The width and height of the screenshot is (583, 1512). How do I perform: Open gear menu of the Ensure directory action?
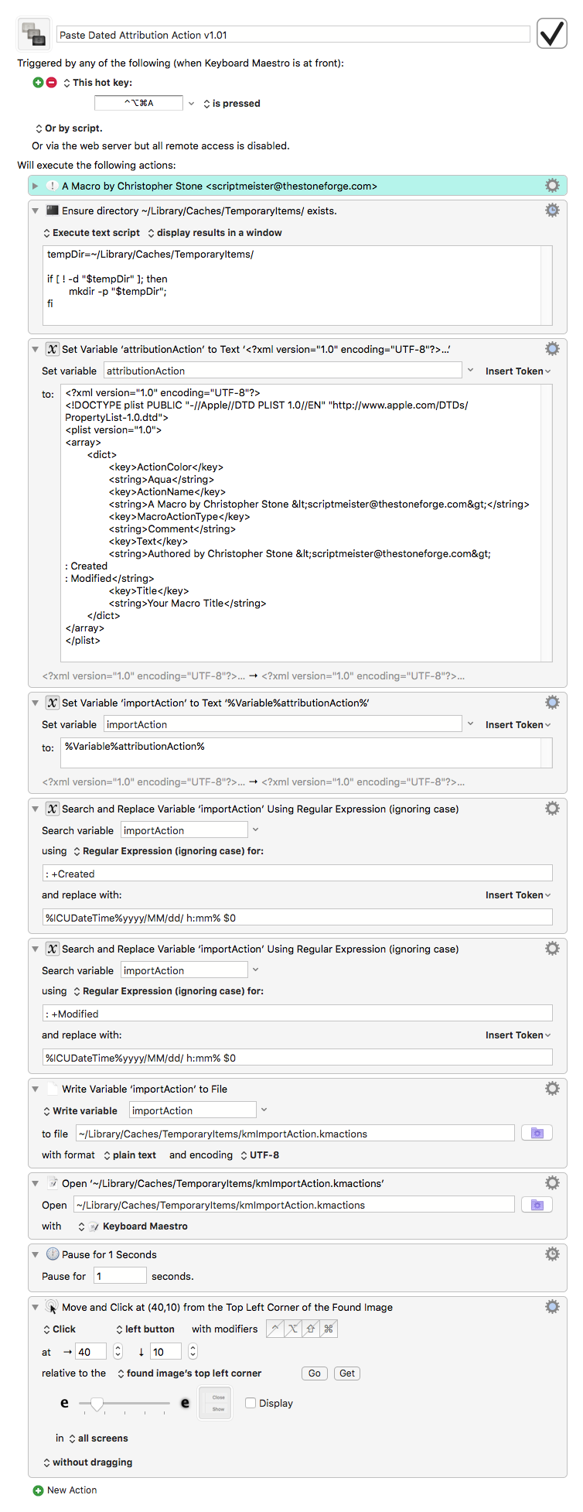pyautogui.click(x=552, y=210)
